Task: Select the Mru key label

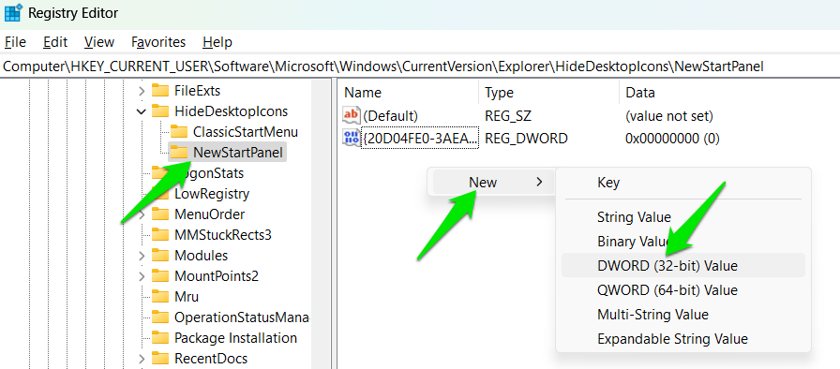Action: (x=187, y=297)
